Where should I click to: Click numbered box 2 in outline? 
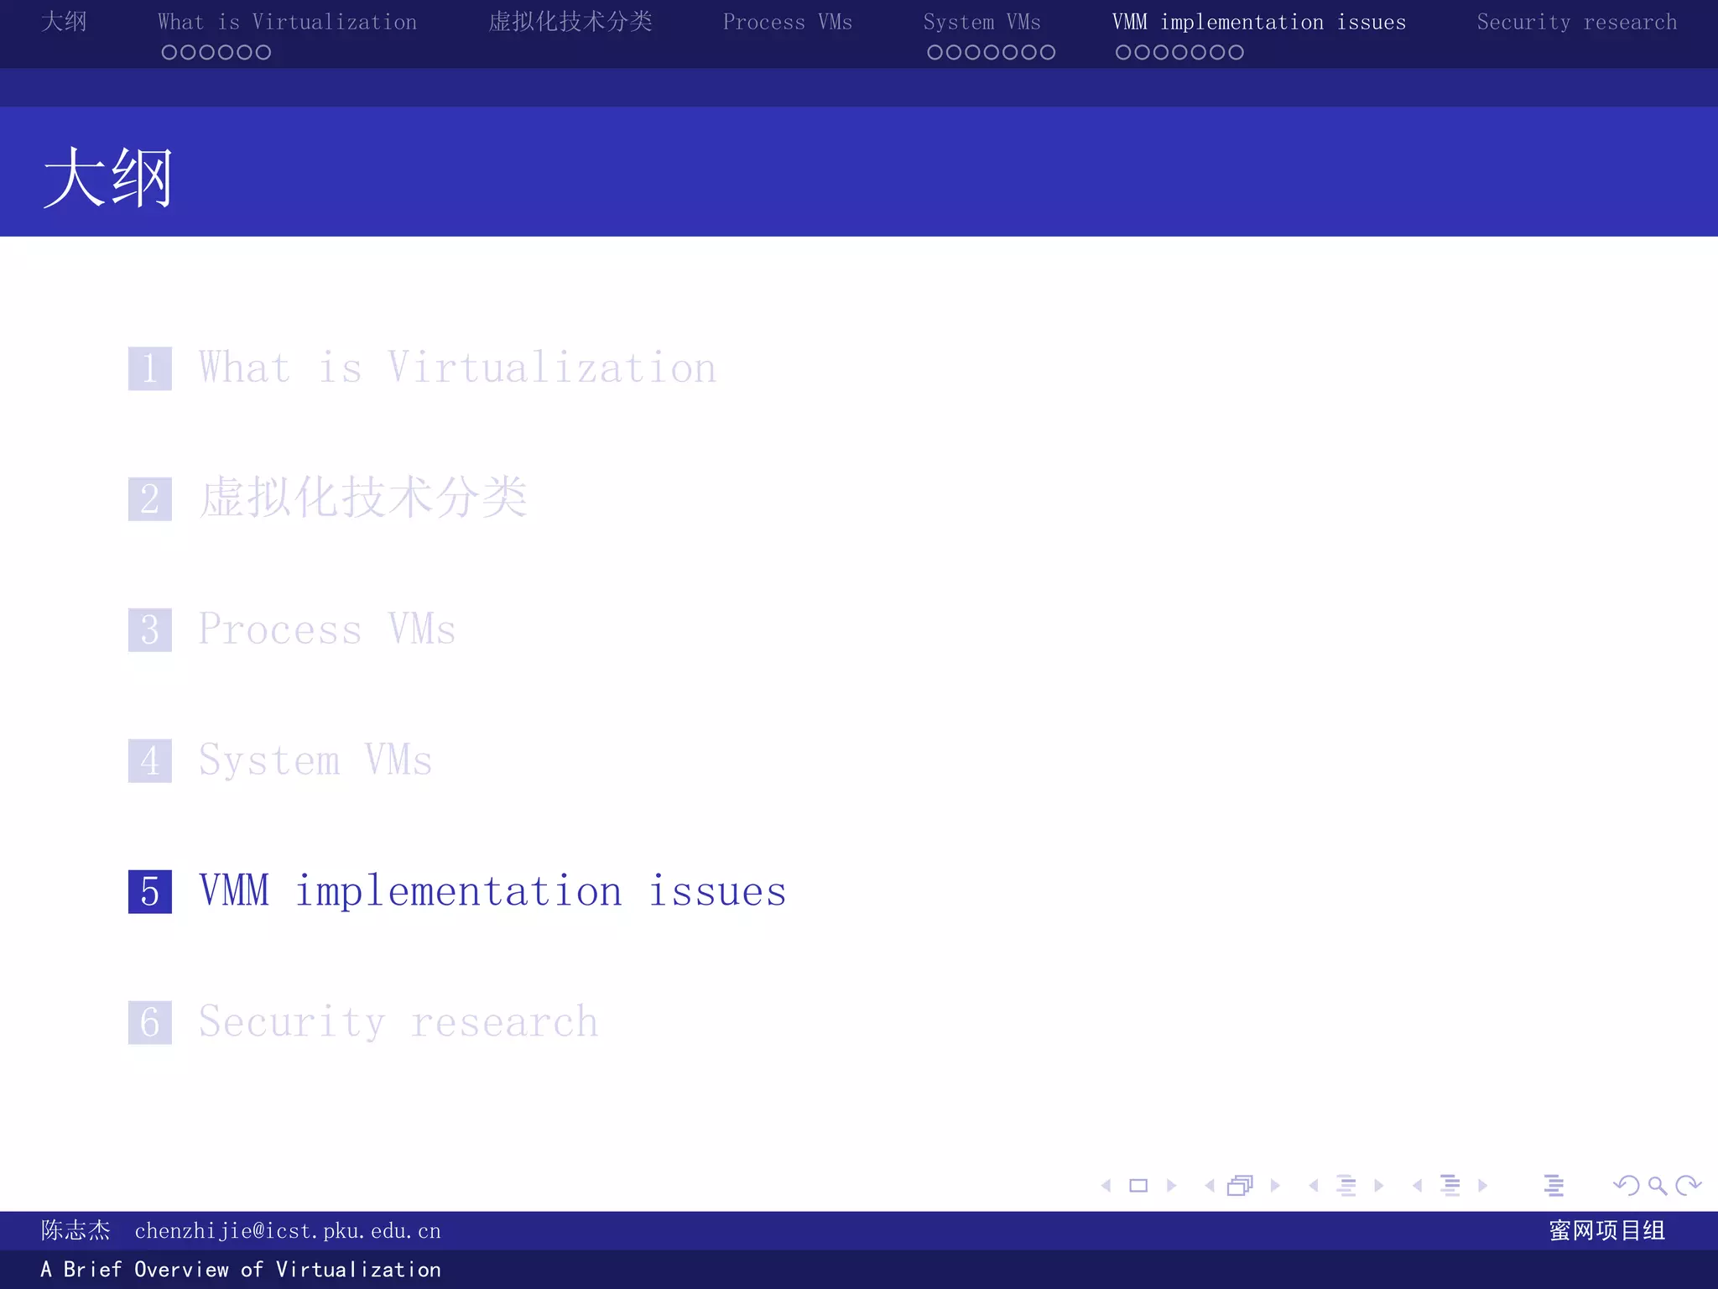pos(150,499)
